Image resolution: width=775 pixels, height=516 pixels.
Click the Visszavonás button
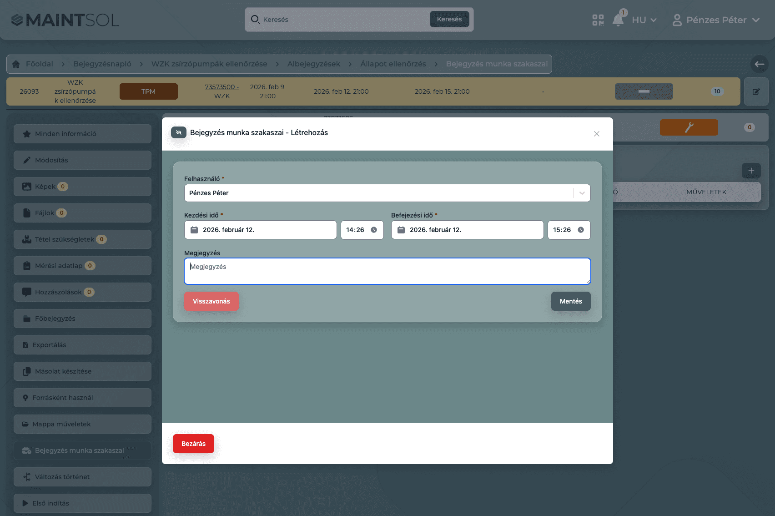click(211, 301)
